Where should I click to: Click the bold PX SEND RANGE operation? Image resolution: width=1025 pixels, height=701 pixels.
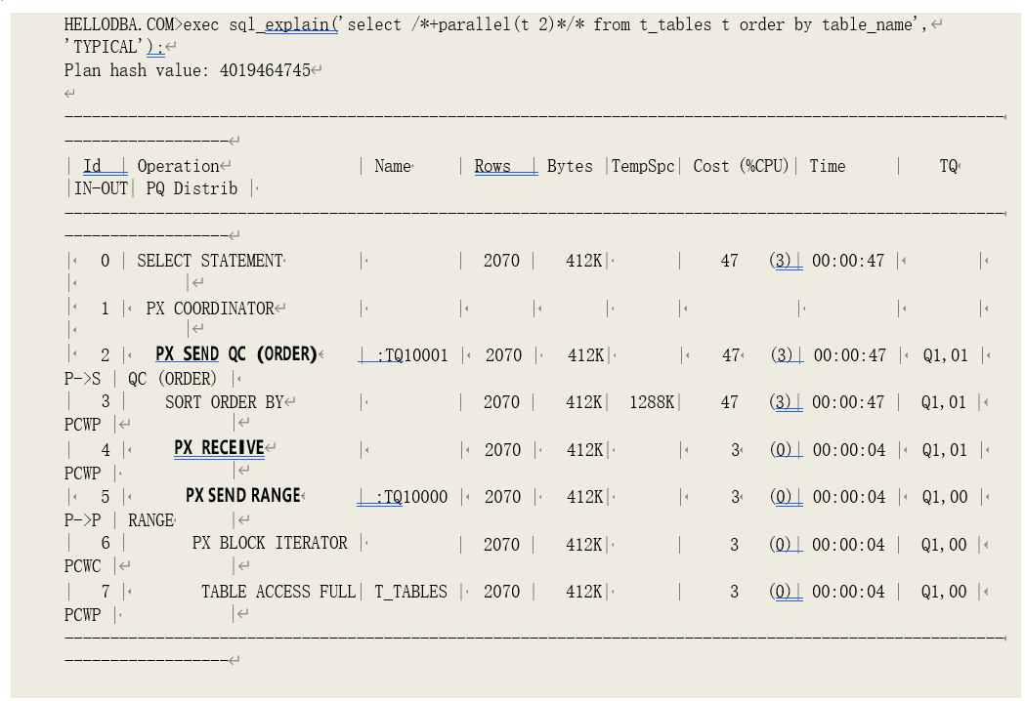(x=242, y=495)
